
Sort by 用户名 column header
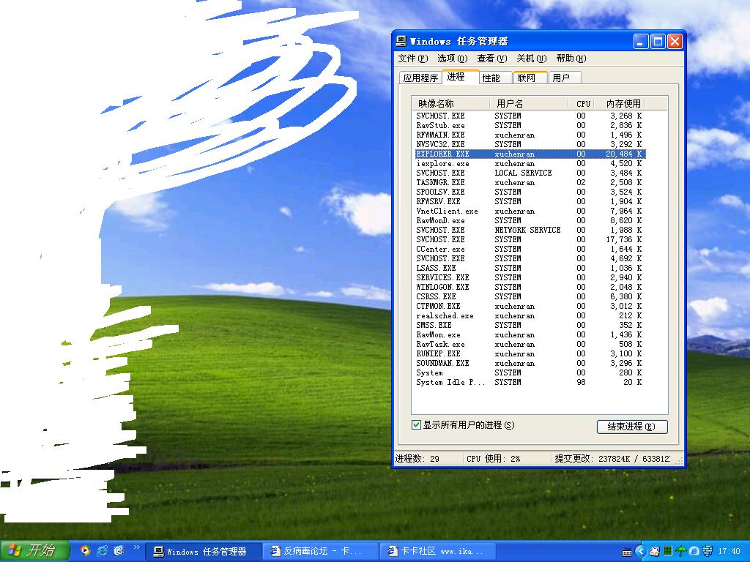529,104
